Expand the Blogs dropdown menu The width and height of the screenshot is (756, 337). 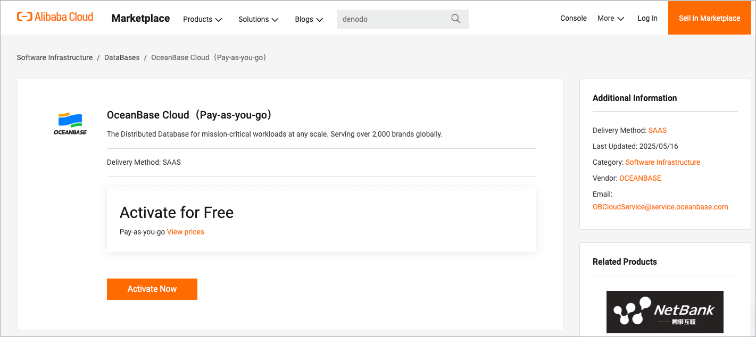[x=309, y=19]
